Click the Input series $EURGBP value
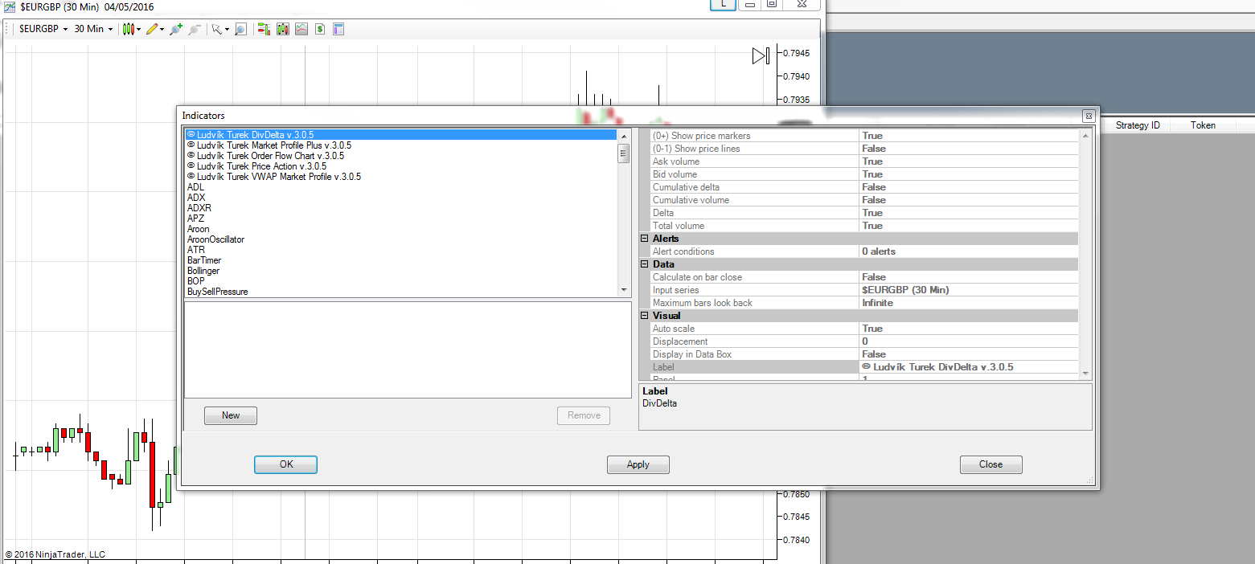Viewport: 1255px width, 564px height. pyautogui.click(x=969, y=290)
